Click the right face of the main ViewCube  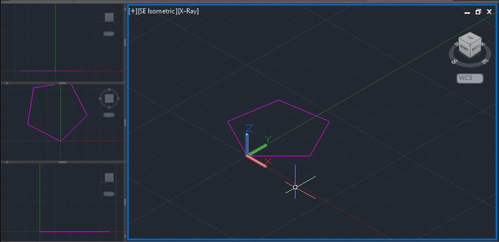point(476,48)
